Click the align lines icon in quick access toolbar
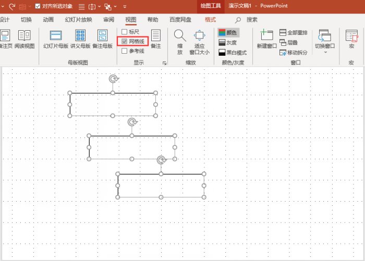This screenshot has height=261, width=365. coord(81,7)
